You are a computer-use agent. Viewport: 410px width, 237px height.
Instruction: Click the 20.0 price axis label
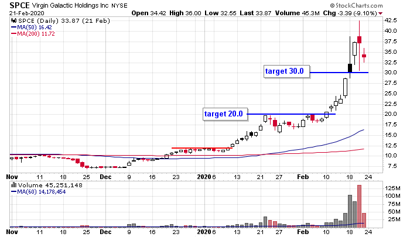pos(391,114)
